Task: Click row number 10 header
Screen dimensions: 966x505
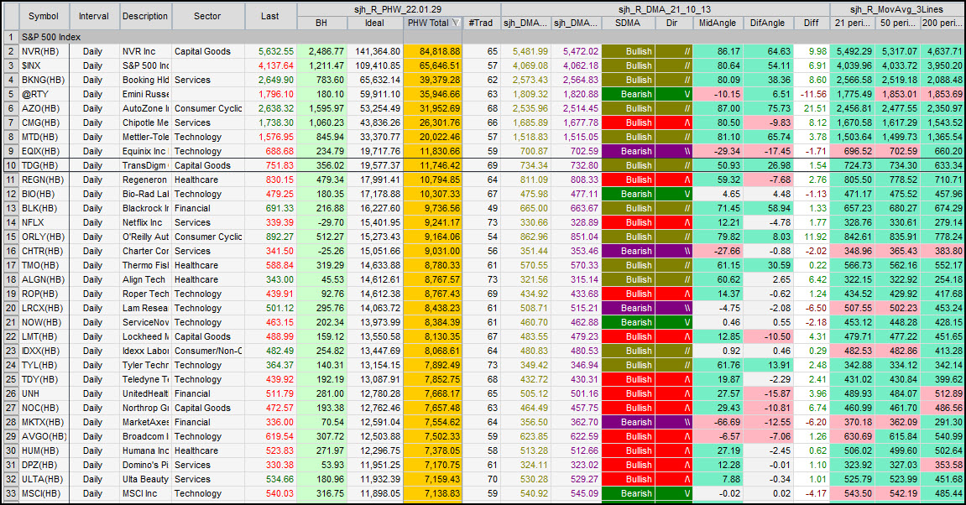Action: pos(11,165)
